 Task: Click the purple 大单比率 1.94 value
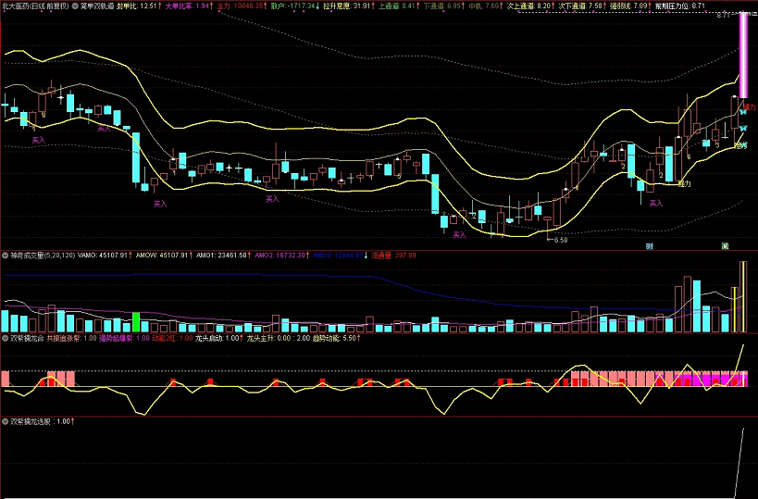pyautogui.click(x=189, y=6)
